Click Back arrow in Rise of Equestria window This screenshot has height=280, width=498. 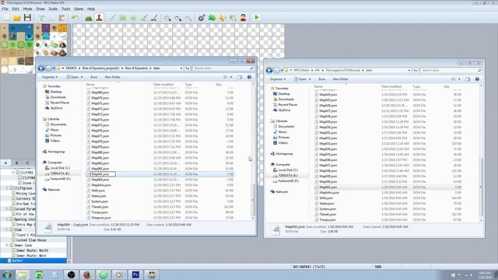click(x=41, y=68)
